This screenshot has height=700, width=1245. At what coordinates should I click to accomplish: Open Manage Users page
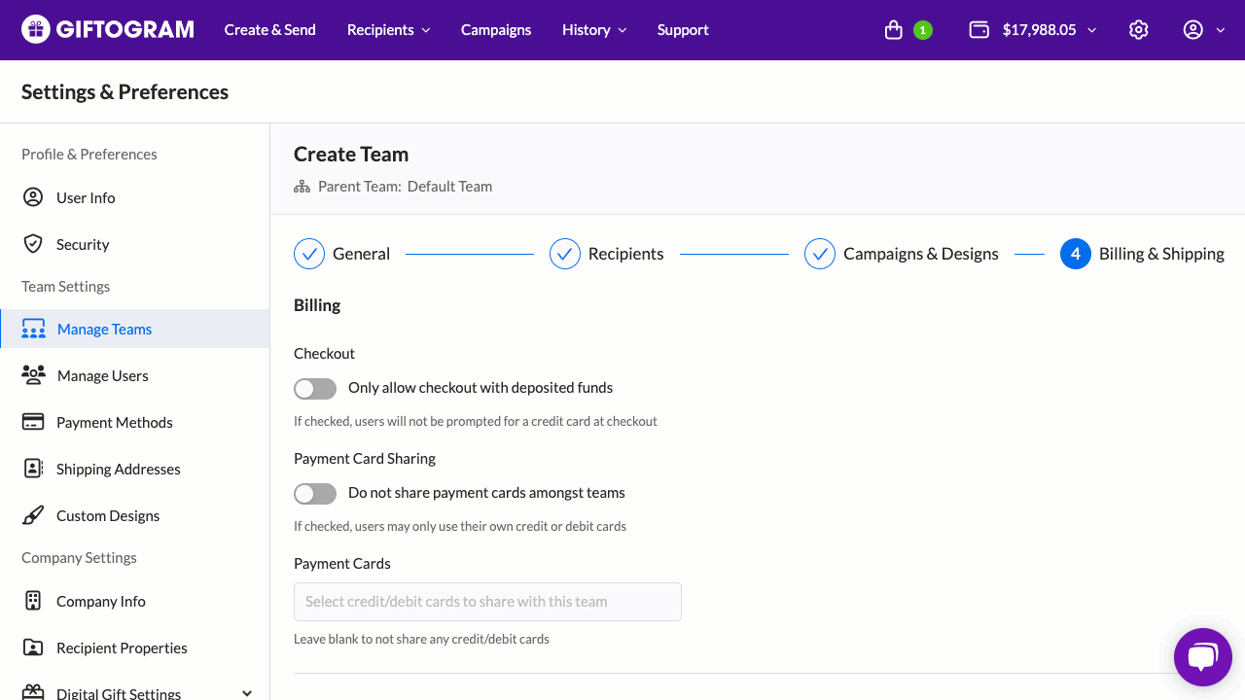tap(102, 375)
